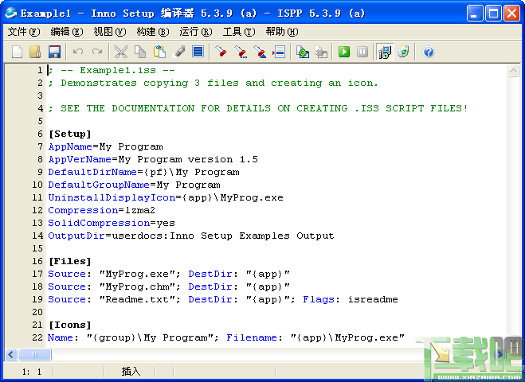Open help via the blue question mark icon

click(429, 52)
